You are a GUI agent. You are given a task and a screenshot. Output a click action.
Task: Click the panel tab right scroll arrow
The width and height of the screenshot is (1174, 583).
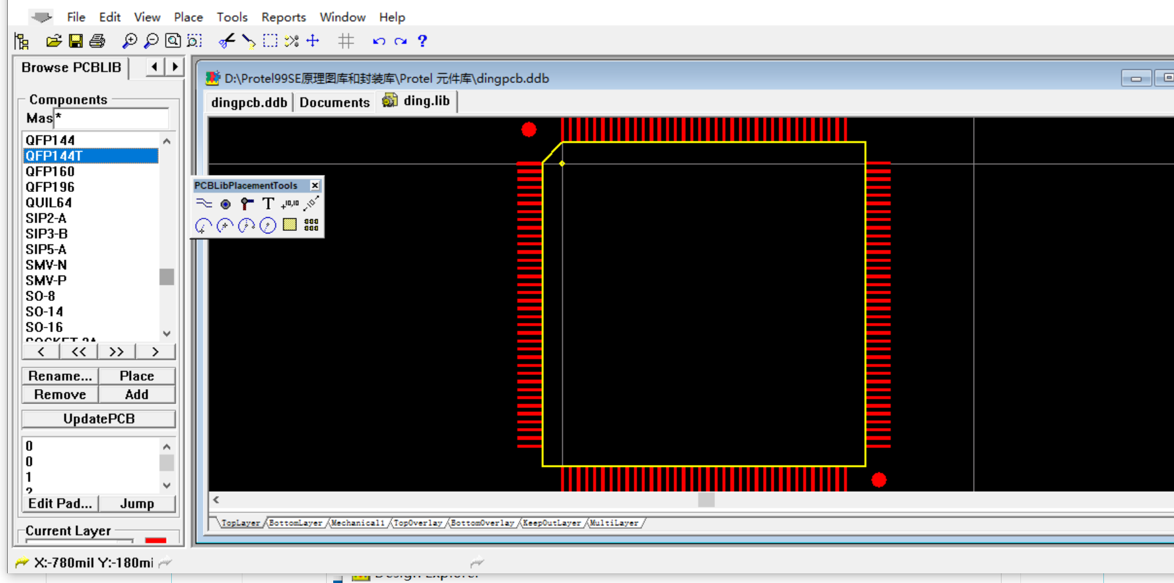click(x=175, y=67)
